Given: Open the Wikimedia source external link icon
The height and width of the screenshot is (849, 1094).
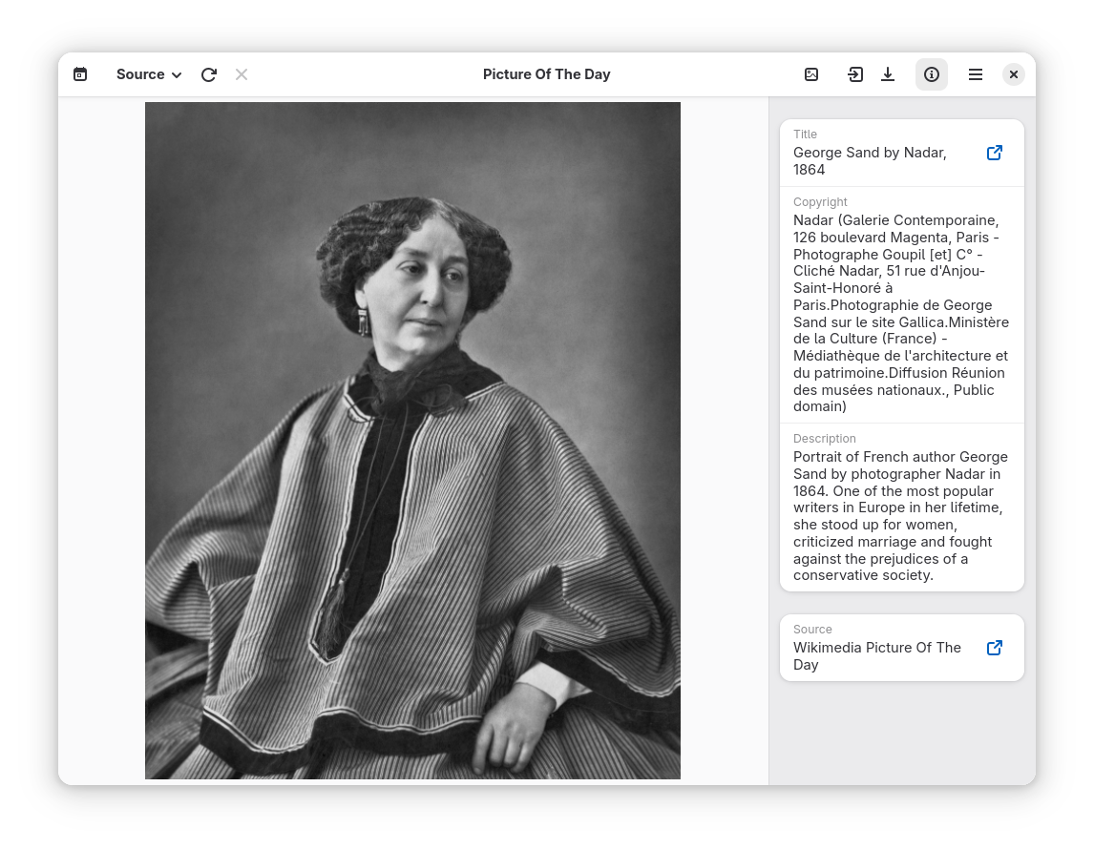Looking at the screenshot, I should pyautogui.click(x=994, y=648).
